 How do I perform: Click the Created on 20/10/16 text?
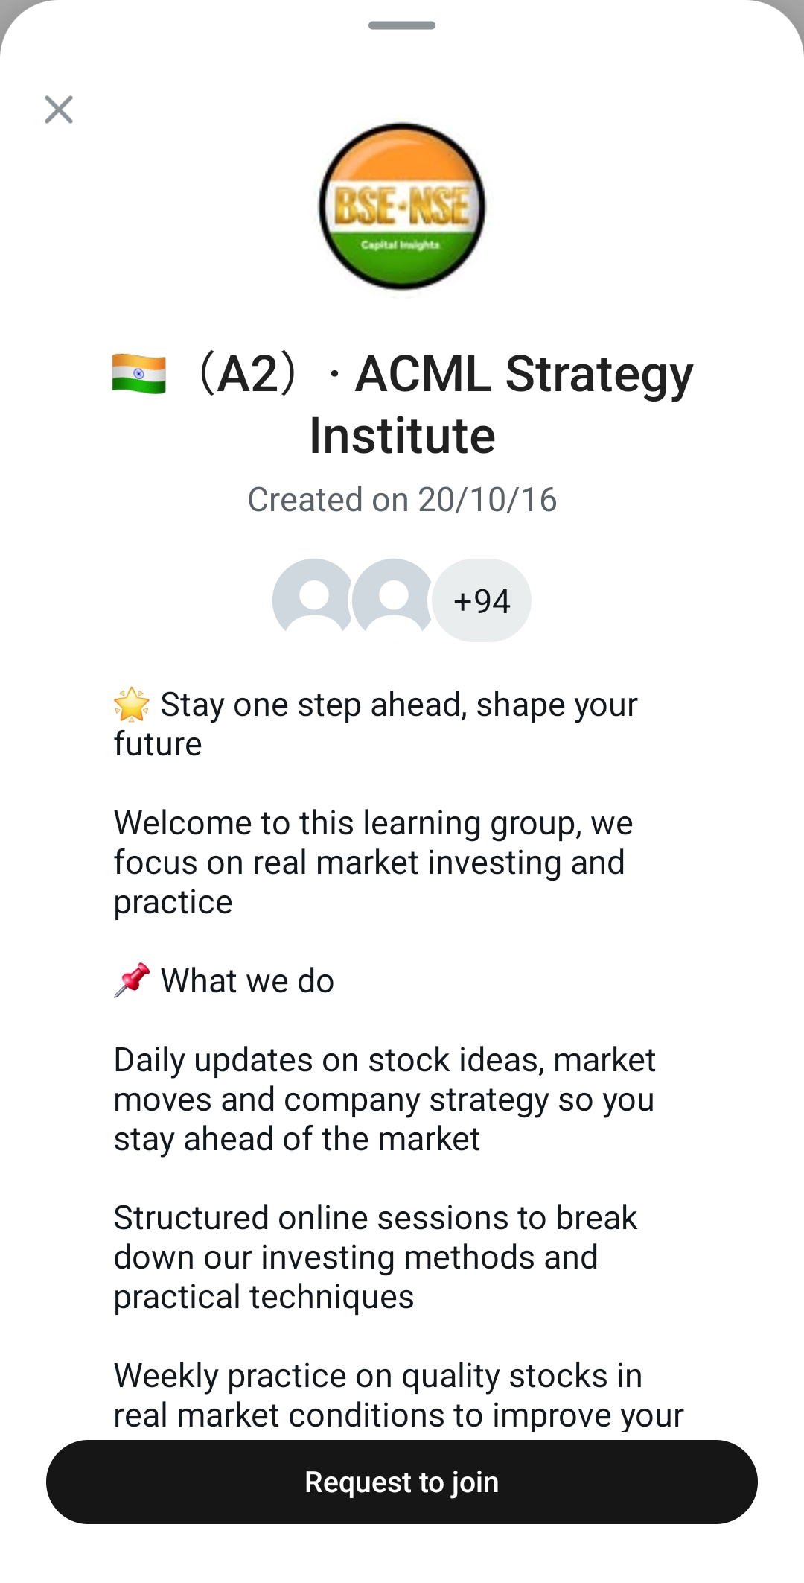[402, 499]
